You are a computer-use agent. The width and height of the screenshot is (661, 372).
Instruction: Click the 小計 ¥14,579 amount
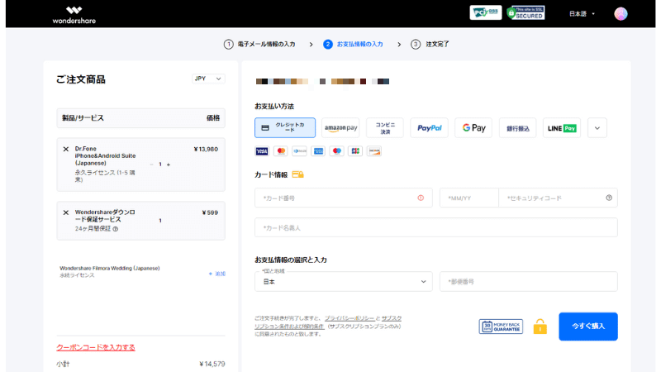pos(212,364)
